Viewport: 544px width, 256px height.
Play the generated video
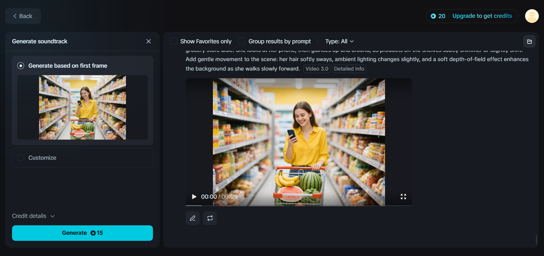194,197
